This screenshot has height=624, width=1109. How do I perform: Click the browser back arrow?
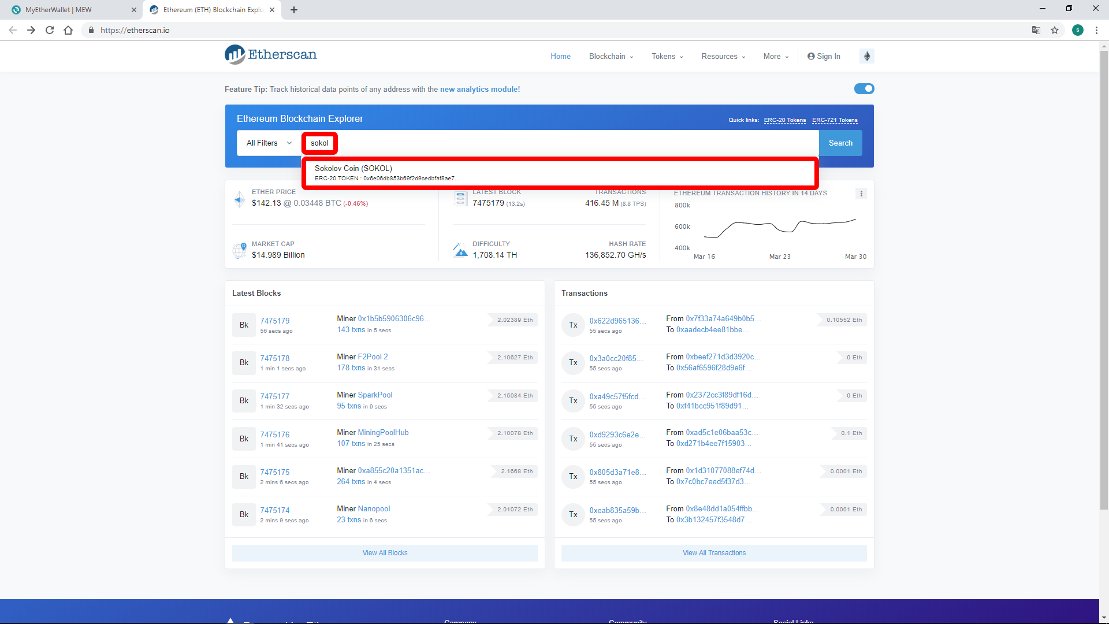[13, 30]
